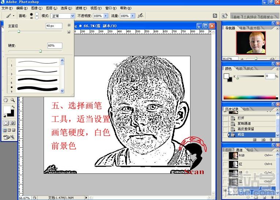Choose full screen with menu bar mode
The image size is (280, 200).
point(9,130)
